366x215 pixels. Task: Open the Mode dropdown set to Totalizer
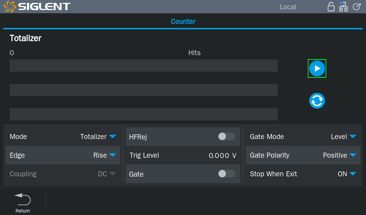98,137
